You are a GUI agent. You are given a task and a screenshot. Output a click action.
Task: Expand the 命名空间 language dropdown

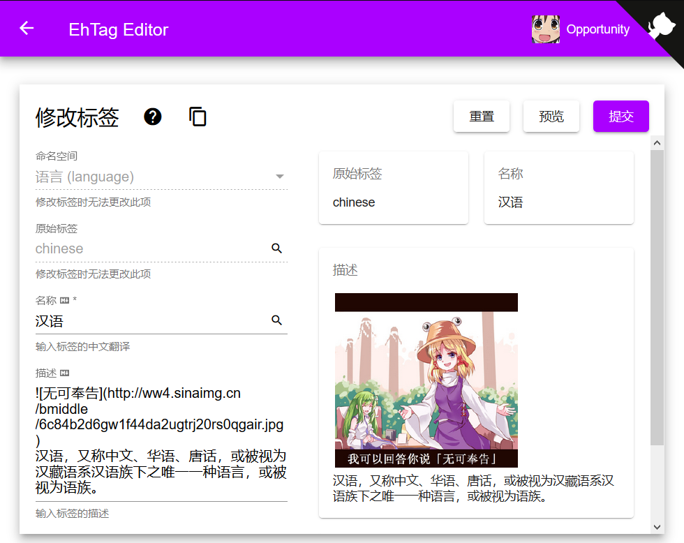click(x=279, y=177)
